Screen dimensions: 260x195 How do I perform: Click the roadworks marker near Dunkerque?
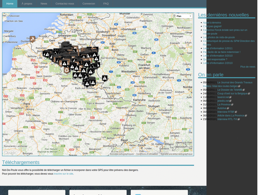click(32, 39)
